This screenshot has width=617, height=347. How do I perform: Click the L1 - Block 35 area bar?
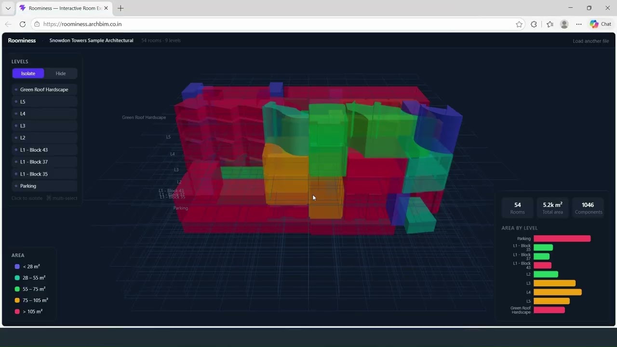pyautogui.click(x=543, y=247)
